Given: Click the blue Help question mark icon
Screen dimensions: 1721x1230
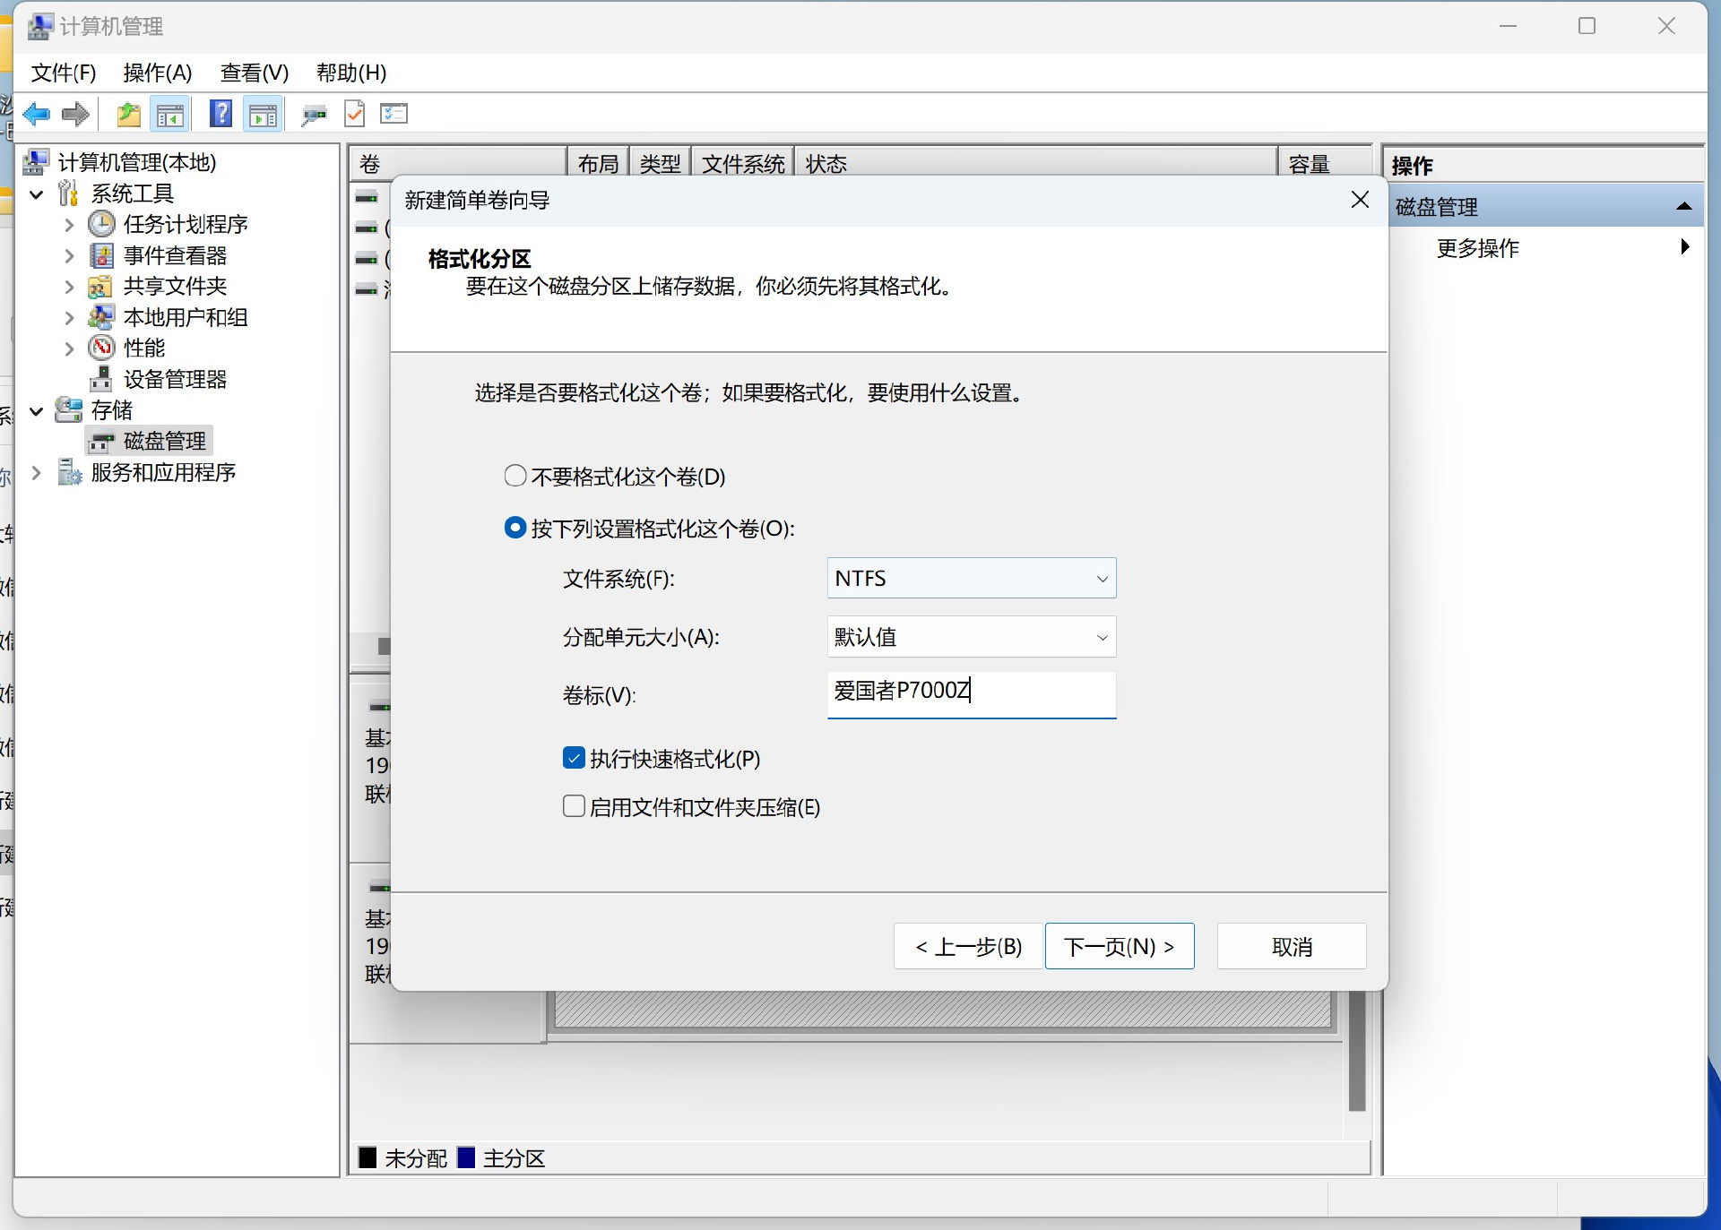Looking at the screenshot, I should (x=220, y=114).
